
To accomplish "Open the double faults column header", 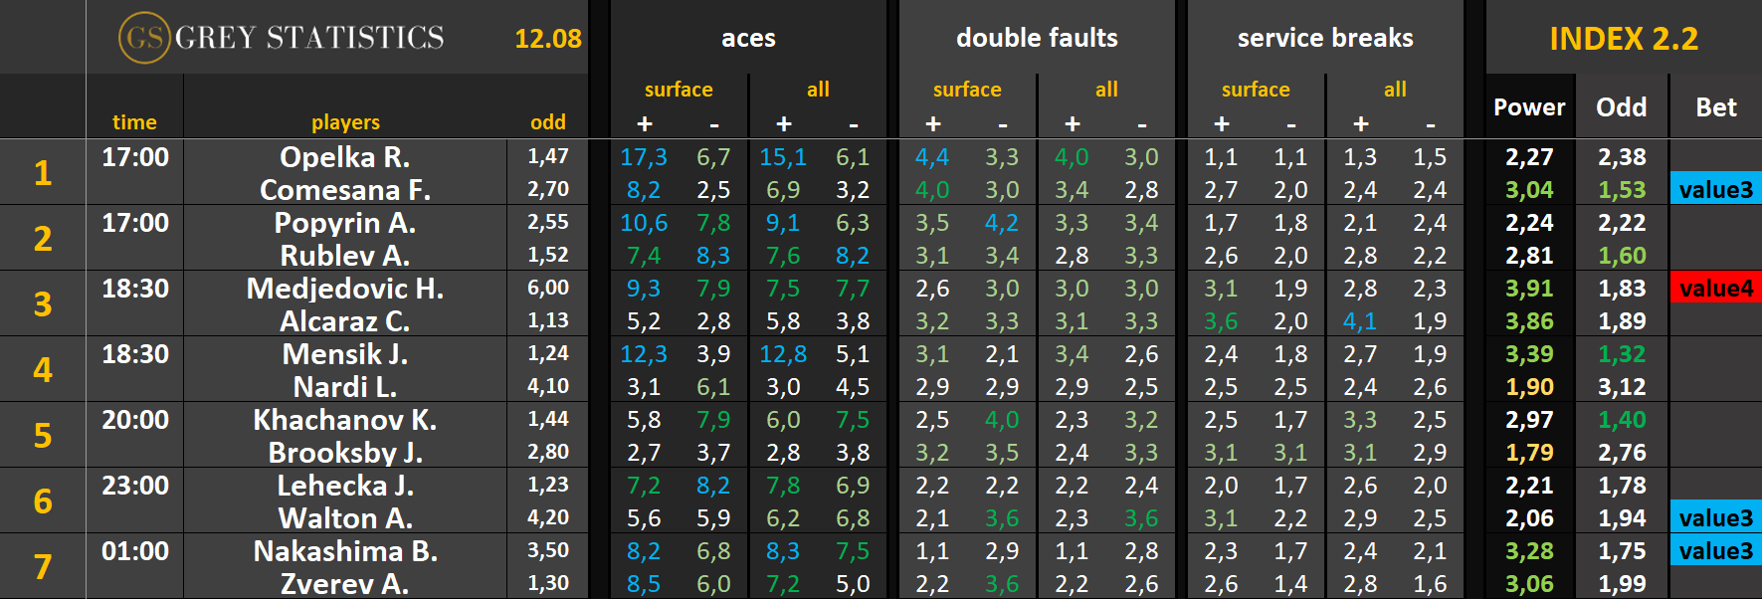I will [x=1037, y=38].
